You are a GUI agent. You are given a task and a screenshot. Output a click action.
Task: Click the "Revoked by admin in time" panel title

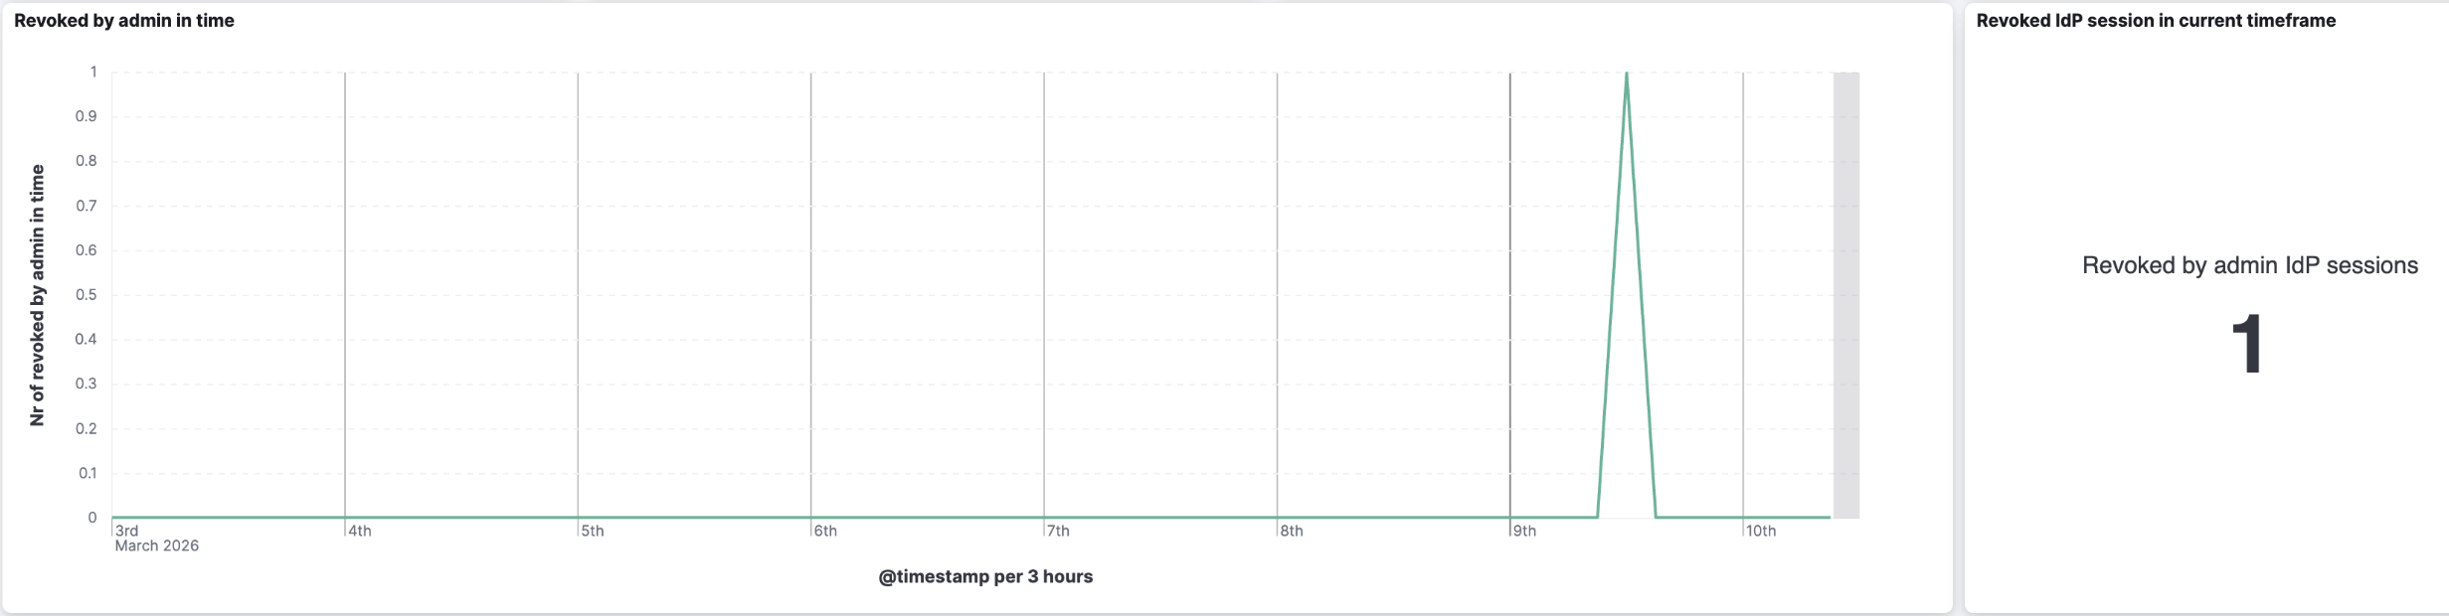click(124, 21)
